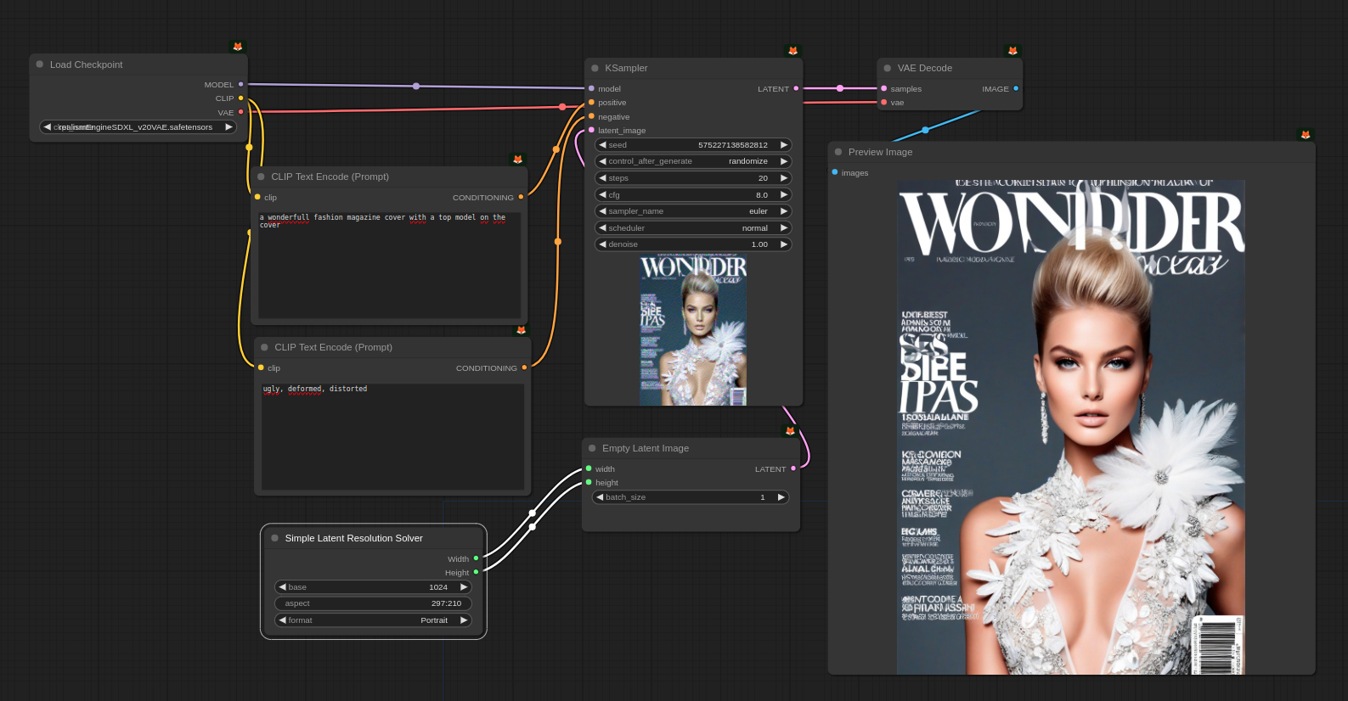
Task: Click the Empty Latent Image height input socket
Action: (589, 482)
